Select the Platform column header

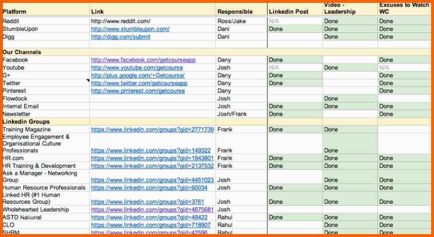coord(46,10)
